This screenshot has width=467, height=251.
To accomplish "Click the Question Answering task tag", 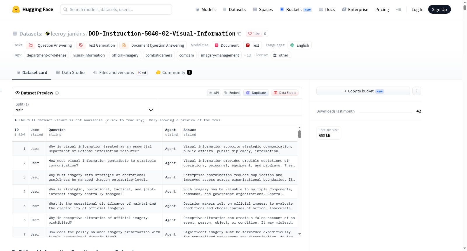I will [50, 45].
